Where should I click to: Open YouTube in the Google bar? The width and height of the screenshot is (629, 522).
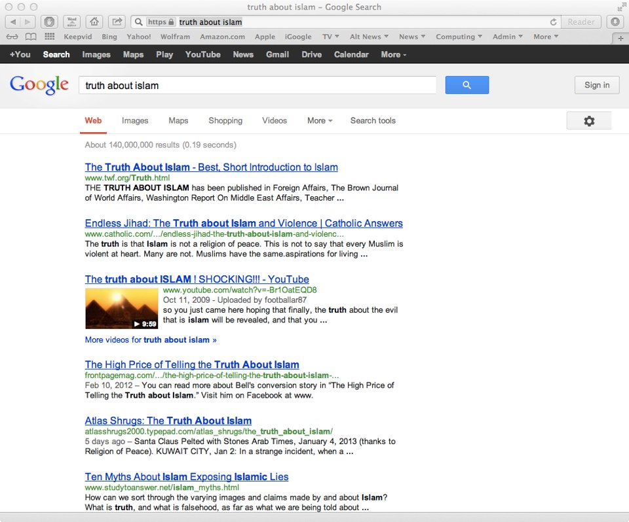pyautogui.click(x=202, y=54)
